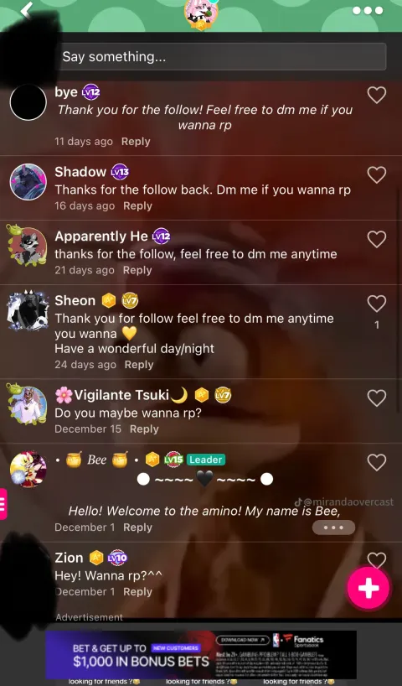Like Bee's welcome comment
The width and height of the screenshot is (402, 686).
click(377, 462)
